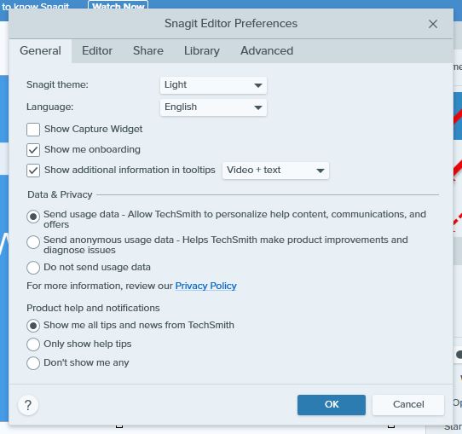Select the Advanced tab
Image resolution: width=462 pixels, height=434 pixels.
(267, 50)
